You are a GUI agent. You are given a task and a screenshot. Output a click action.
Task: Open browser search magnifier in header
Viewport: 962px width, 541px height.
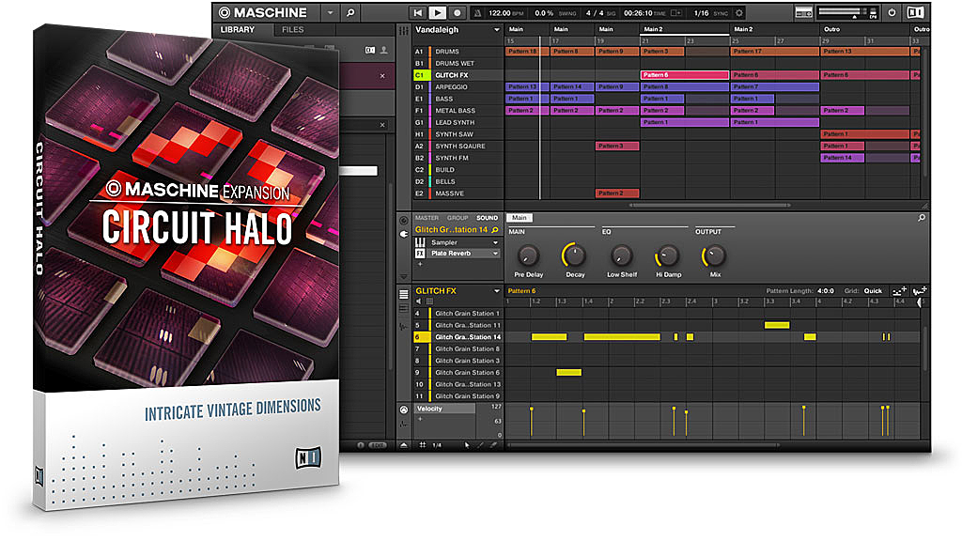[x=350, y=12]
